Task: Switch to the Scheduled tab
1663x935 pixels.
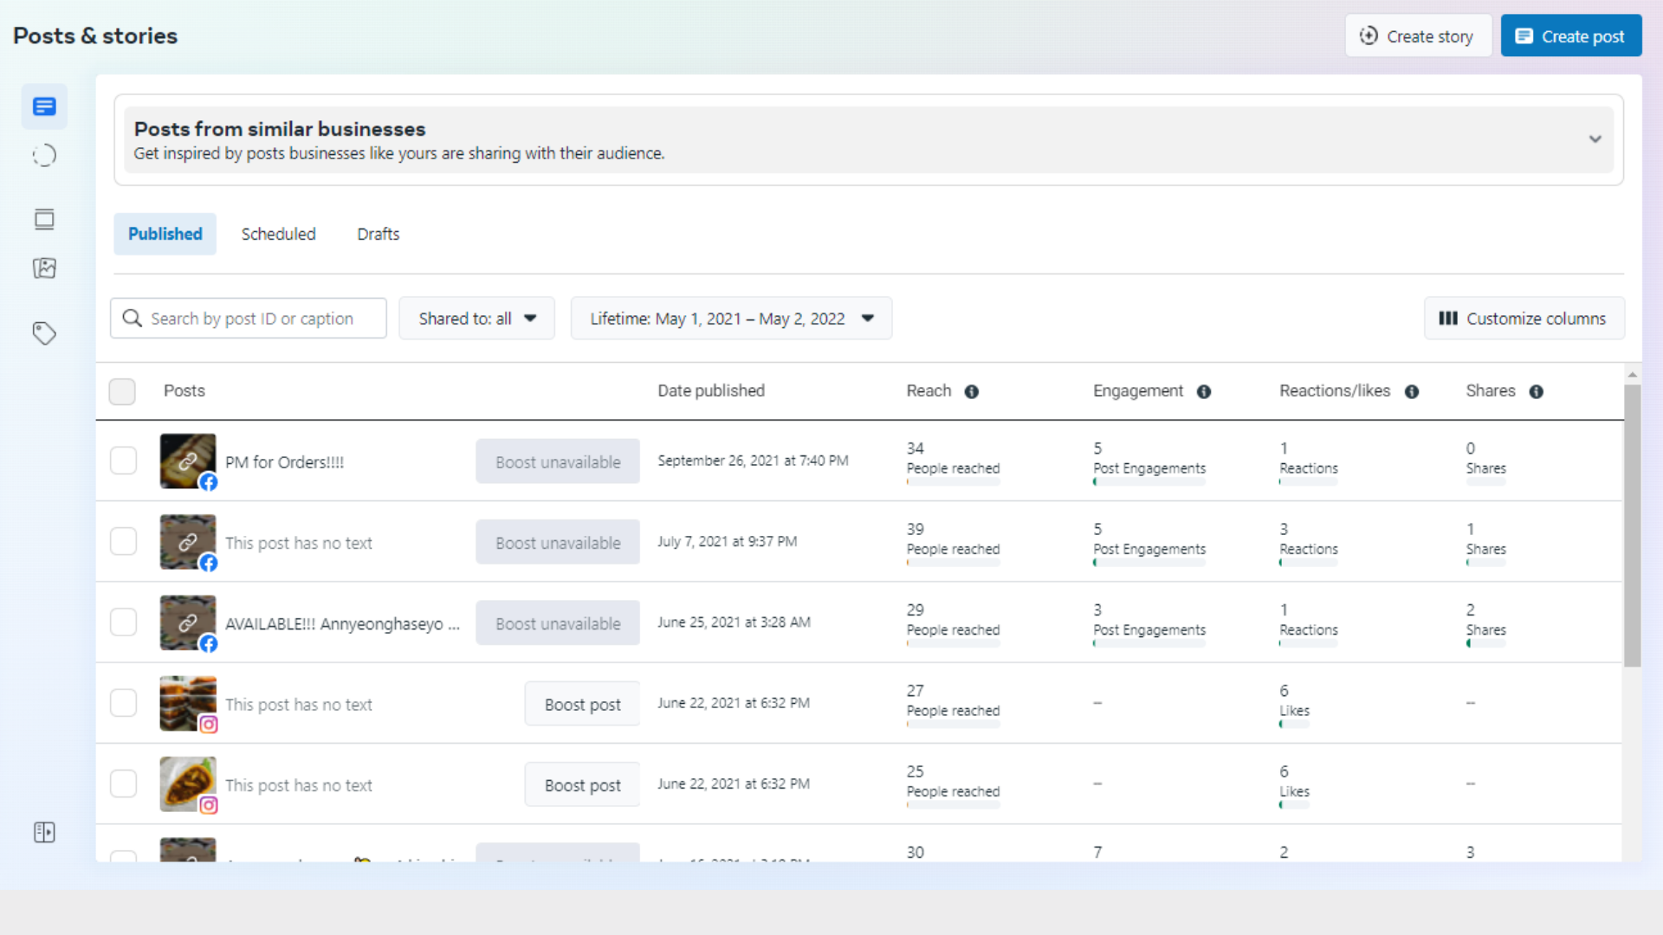Action: [x=278, y=234]
